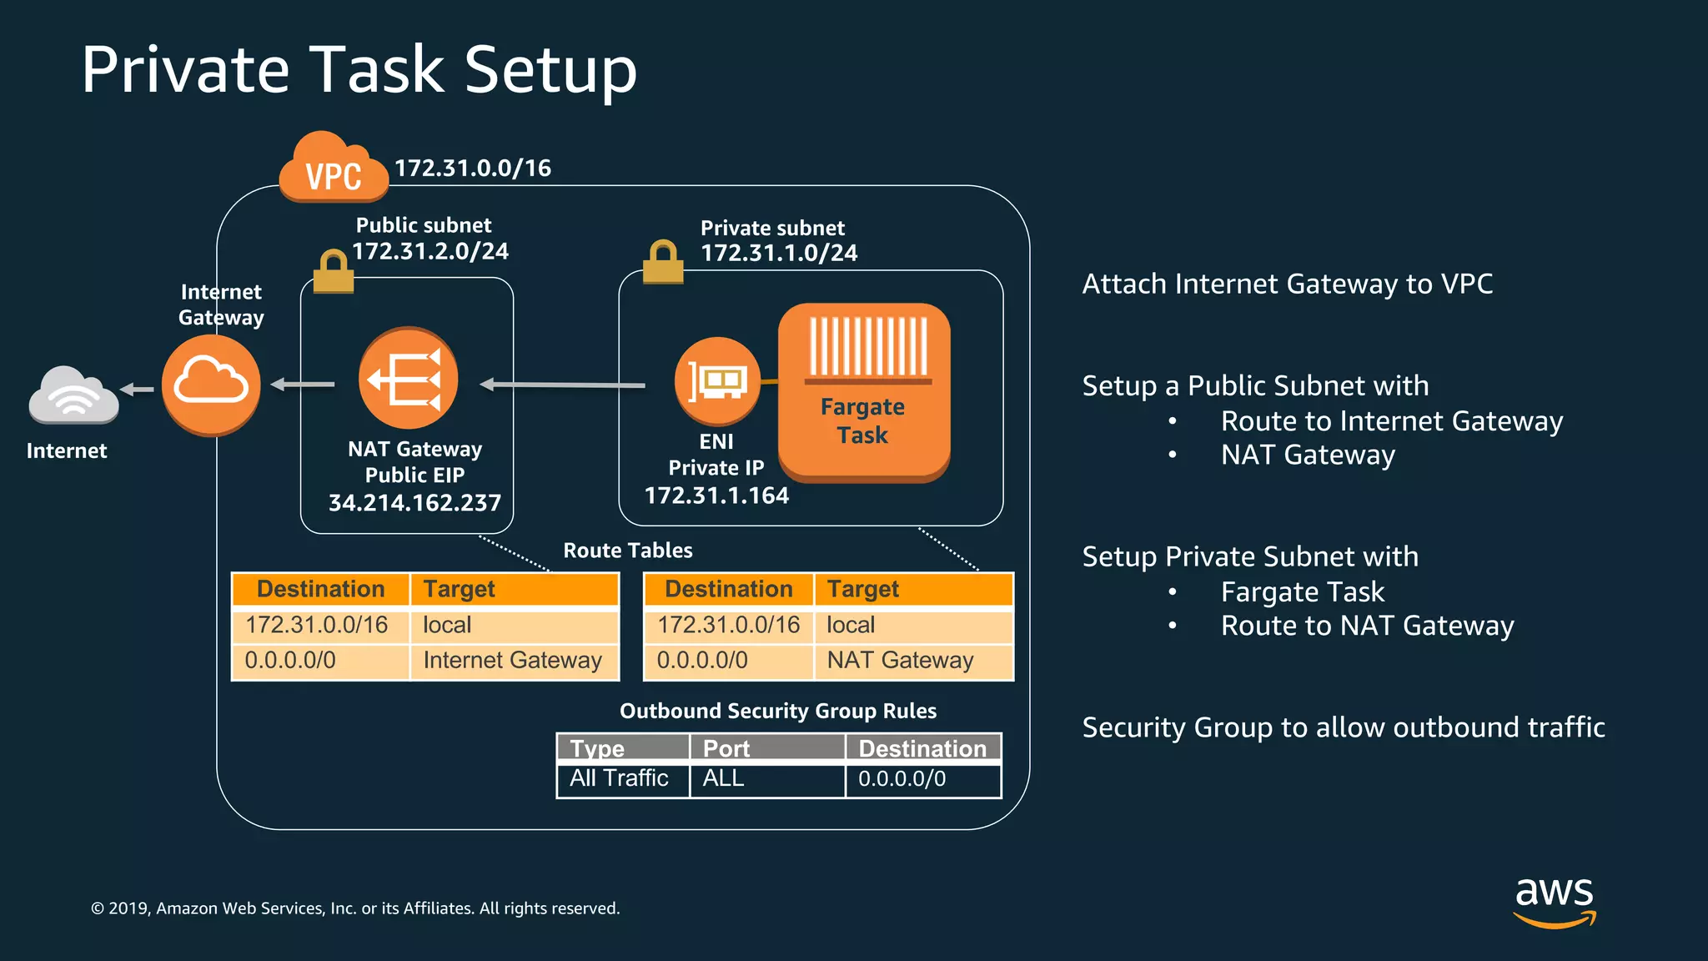Click the NAT Gateway route target cell
This screenshot has height=961, width=1708.
(x=900, y=661)
